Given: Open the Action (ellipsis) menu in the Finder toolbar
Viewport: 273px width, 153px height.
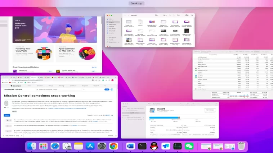Looking at the screenshot, I should tap(178, 15).
